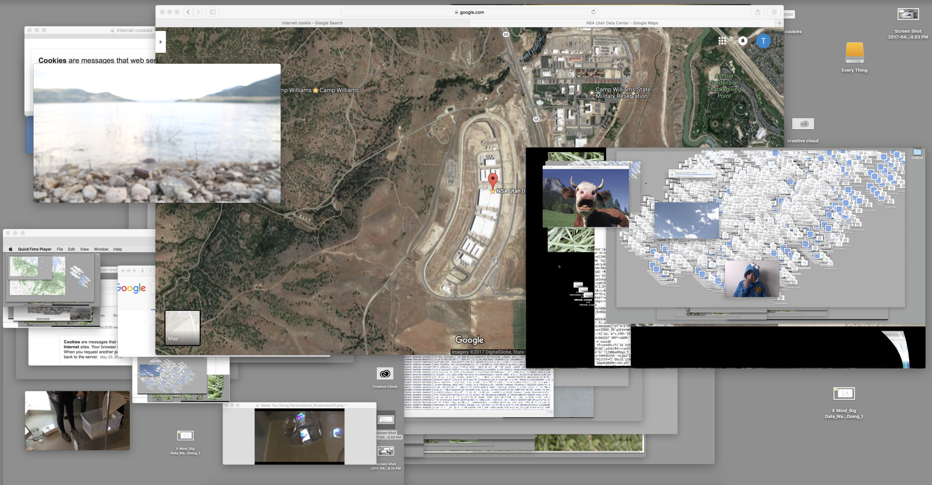This screenshot has width=932, height=485.
Task: Focus the google.com address bar
Action: (469, 12)
